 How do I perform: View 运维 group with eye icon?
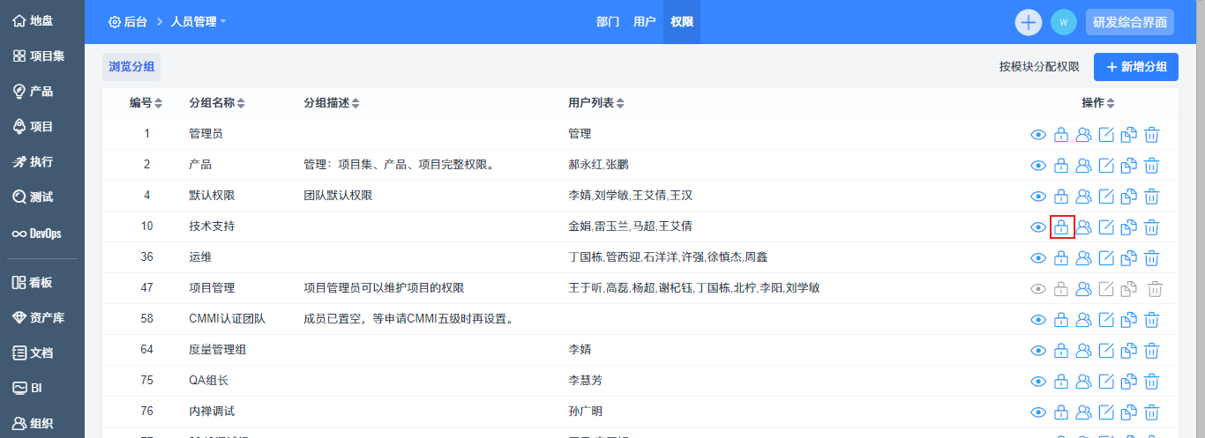coord(1038,258)
